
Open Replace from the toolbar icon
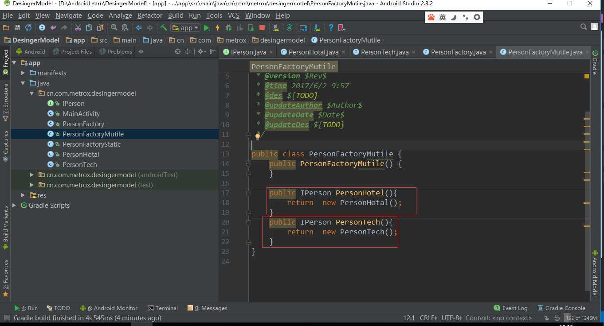pos(125,27)
